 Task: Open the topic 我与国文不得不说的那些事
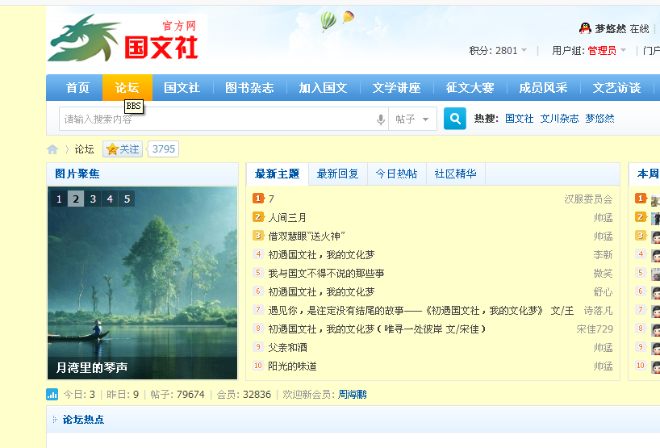pyautogui.click(x=326, y=274)
